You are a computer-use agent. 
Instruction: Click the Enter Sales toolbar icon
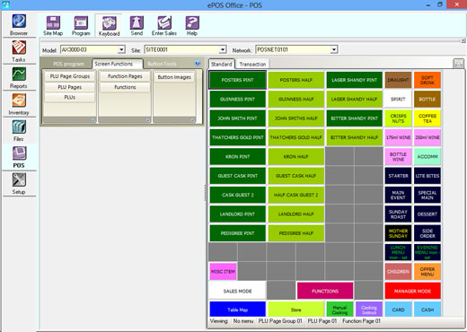point(164,26)
